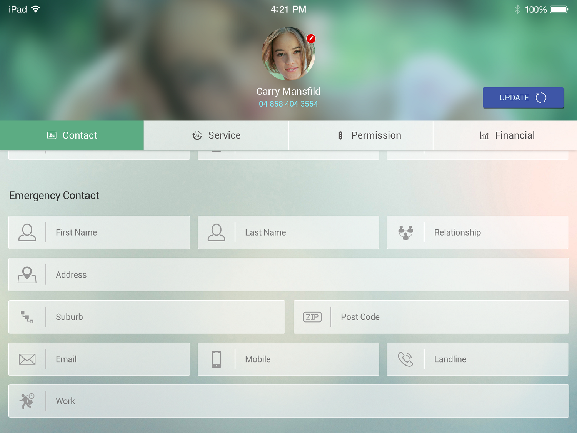Focus the Relationship field
Screen dimensions: 577x433
pos(477,232)
